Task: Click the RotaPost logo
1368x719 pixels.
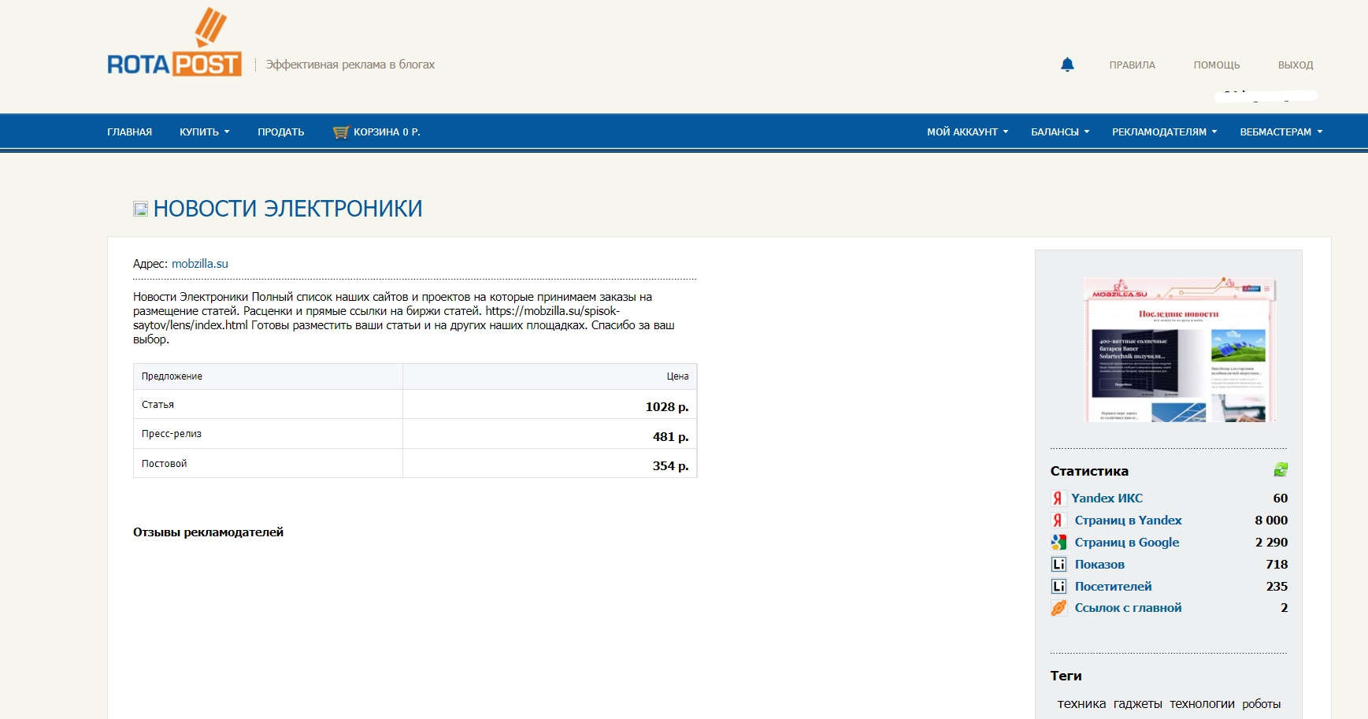Action: (174, 43)
